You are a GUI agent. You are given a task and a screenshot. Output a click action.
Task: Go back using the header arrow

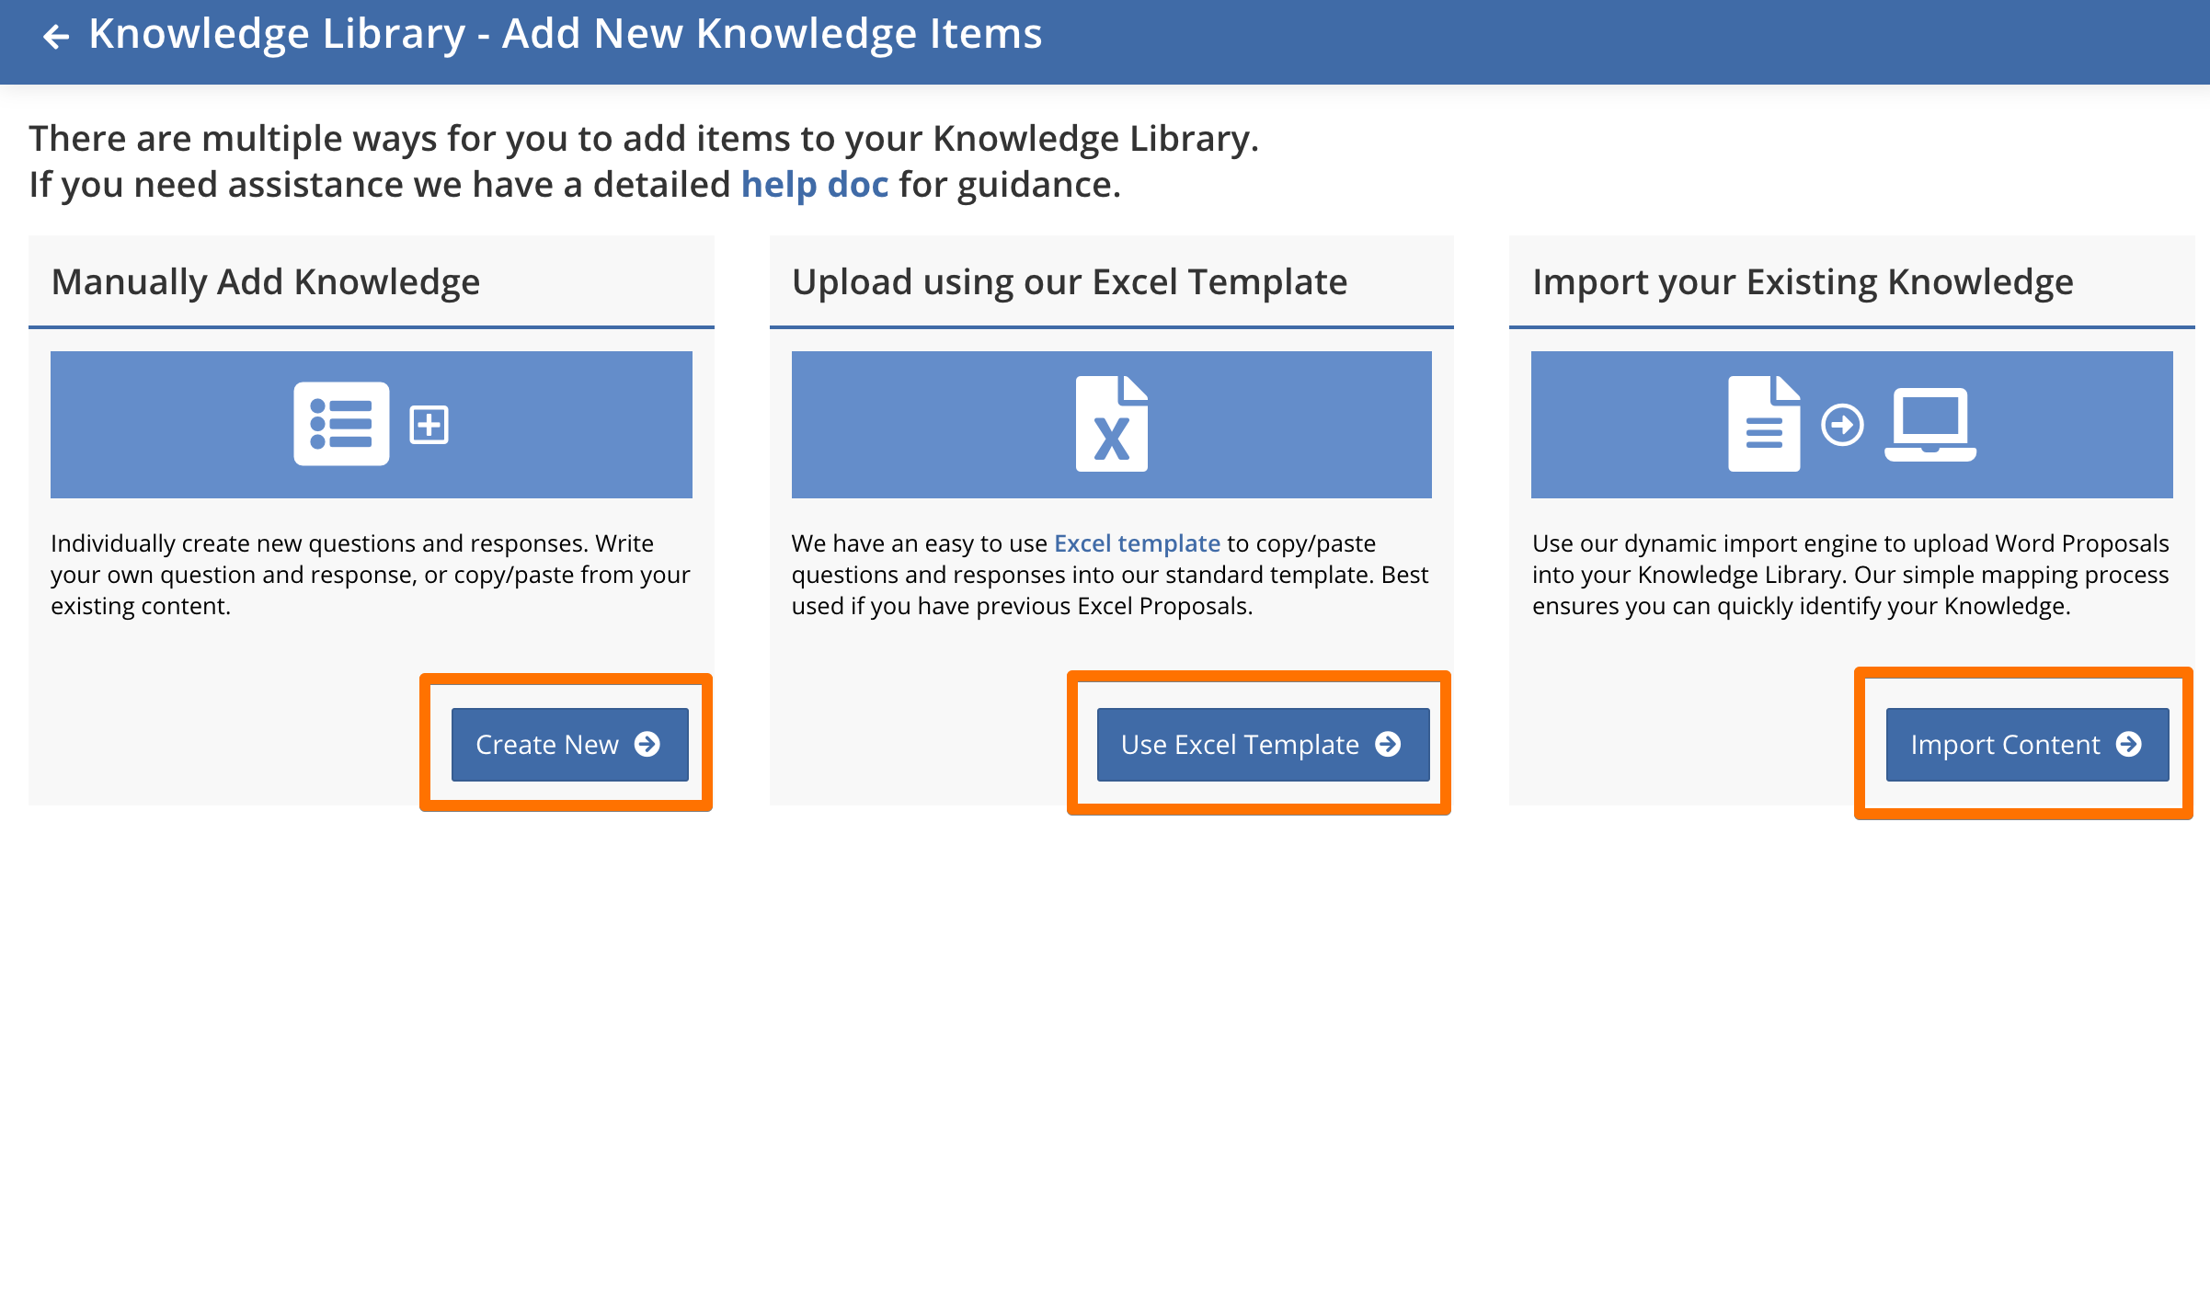(x=56, y=37)
